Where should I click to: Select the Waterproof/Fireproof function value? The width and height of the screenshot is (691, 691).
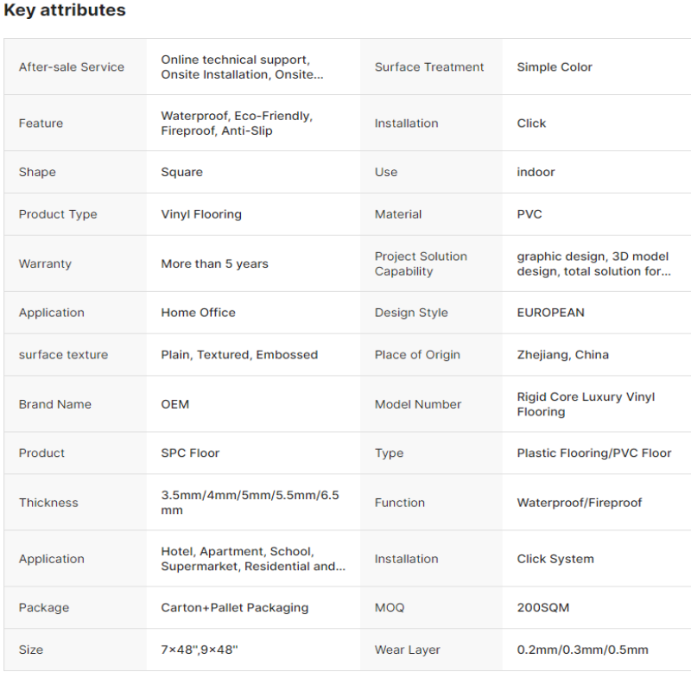(x=579, y=503)
